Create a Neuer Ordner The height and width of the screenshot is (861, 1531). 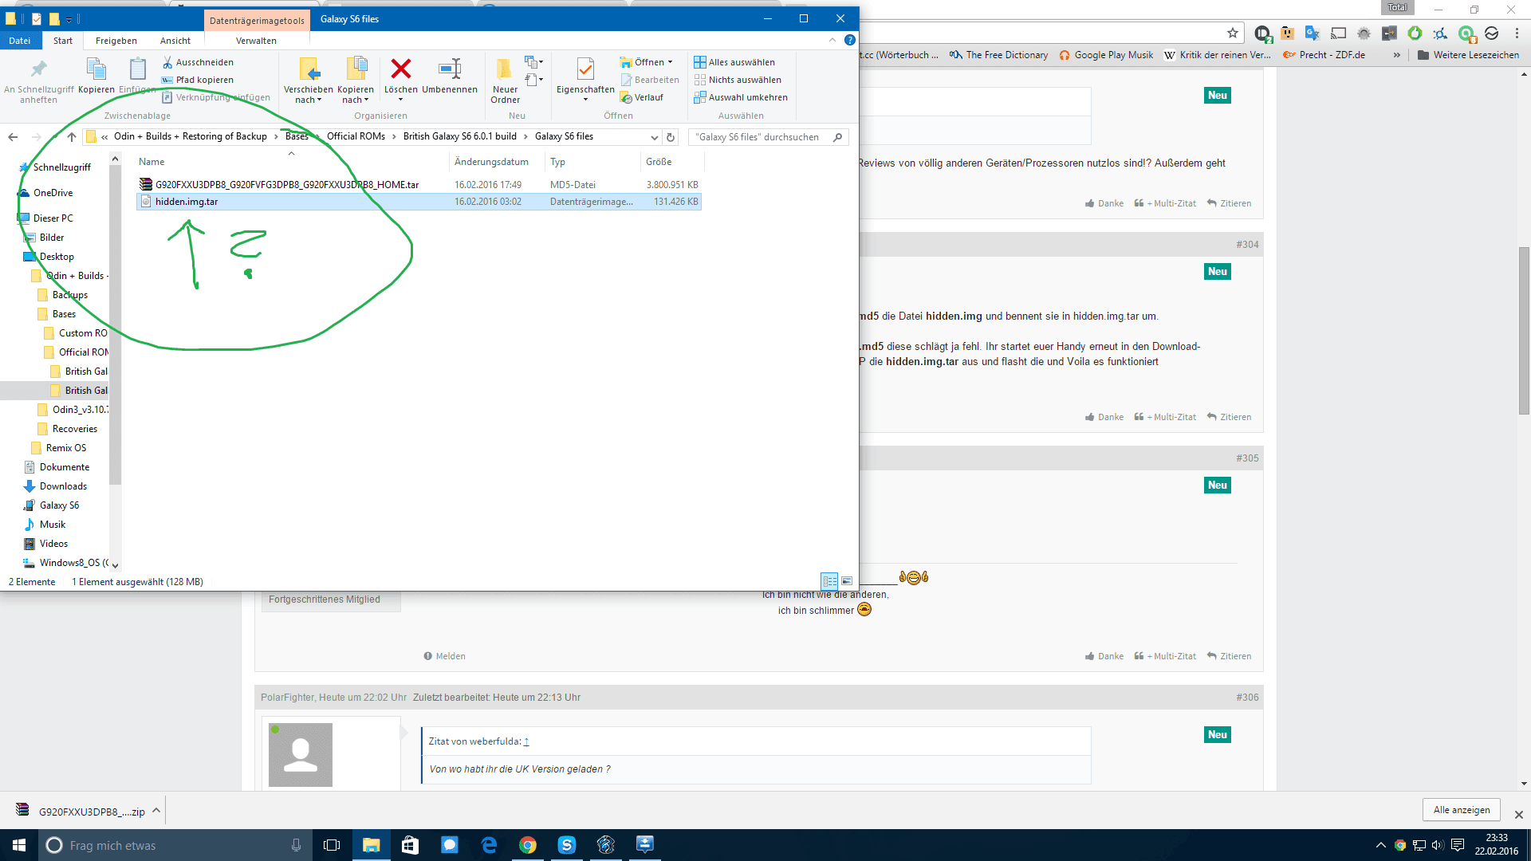[x=505, y=81]
